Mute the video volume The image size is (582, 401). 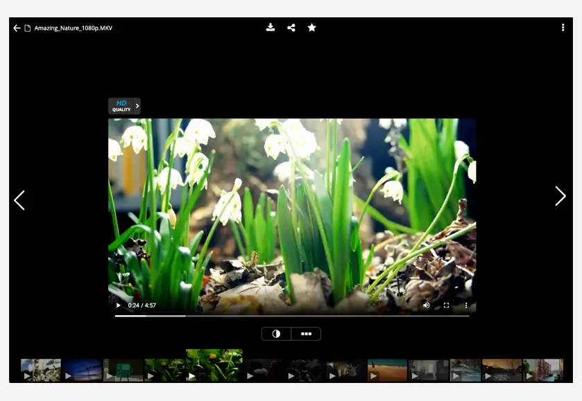[427, 305]
